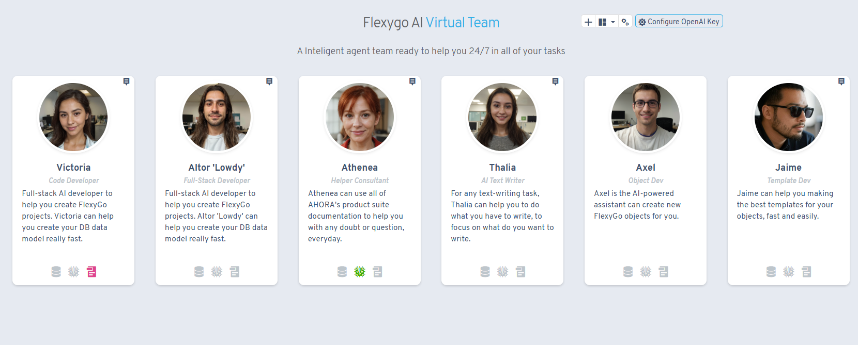Click the database icon on Thalia's card

click(485, 272)
